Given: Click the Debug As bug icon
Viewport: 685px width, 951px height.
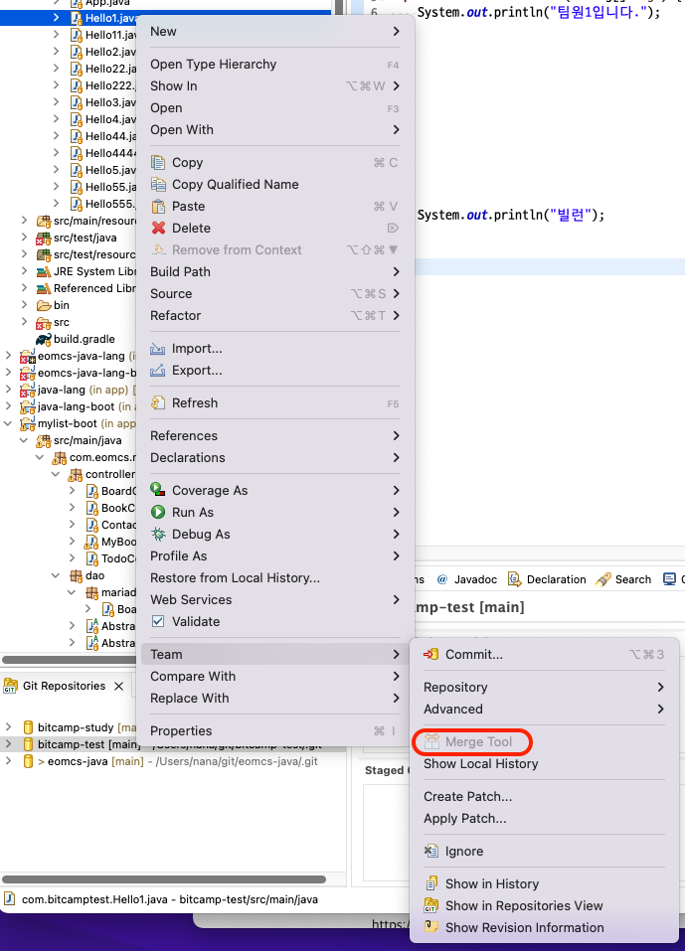Looking at the screenshot, I should pos(158,534).
